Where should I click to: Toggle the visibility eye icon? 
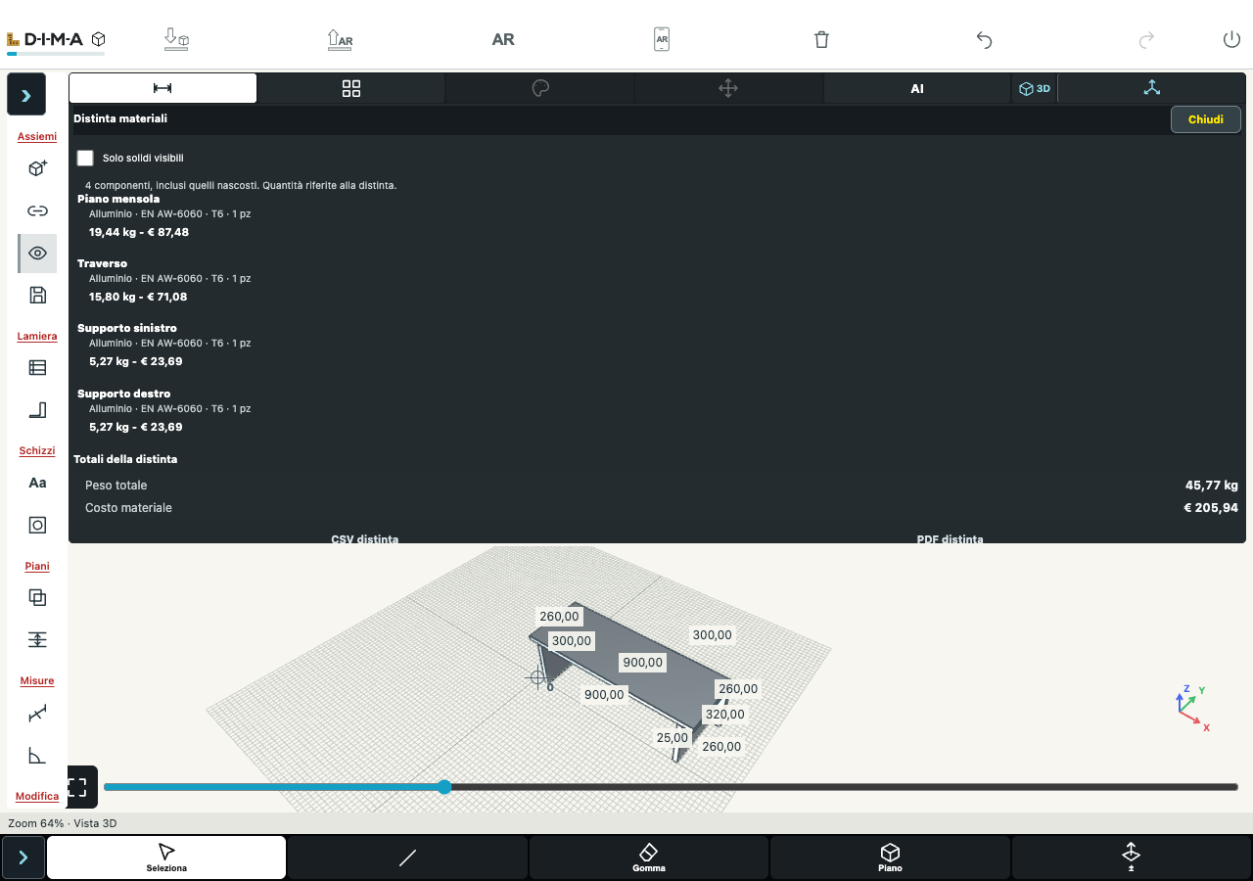[37, 253]
